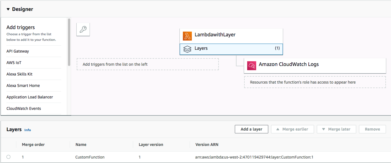
Task: Click the Merge earlier button
Action: pos(292,129)
